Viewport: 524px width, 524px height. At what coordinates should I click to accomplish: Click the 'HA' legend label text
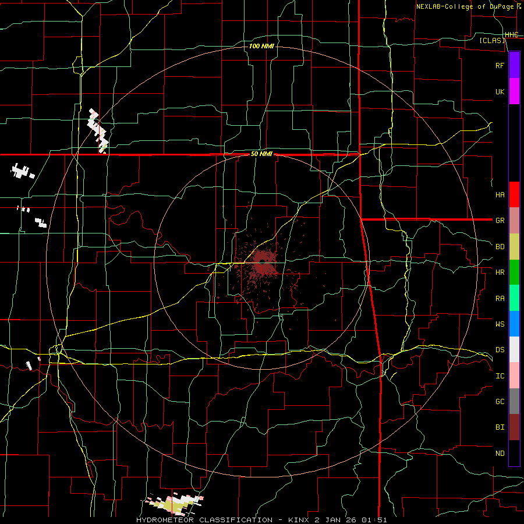point(500,195)
